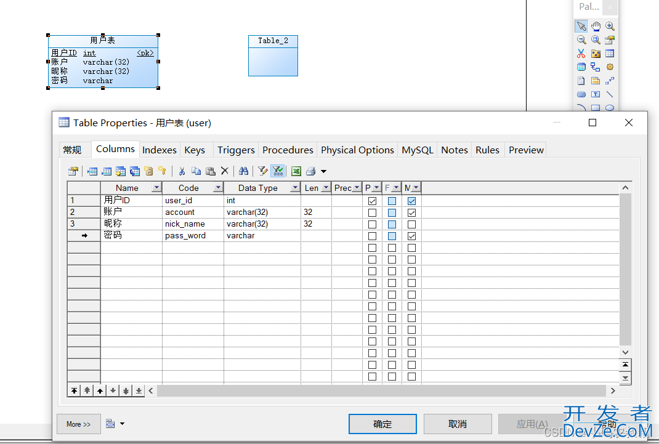Switch to the Indexes tab
This screenshot has height=444, width=659.
point(160,150)
